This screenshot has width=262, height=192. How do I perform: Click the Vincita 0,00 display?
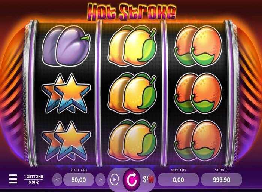pyautogui.click(x=178, y=180)
